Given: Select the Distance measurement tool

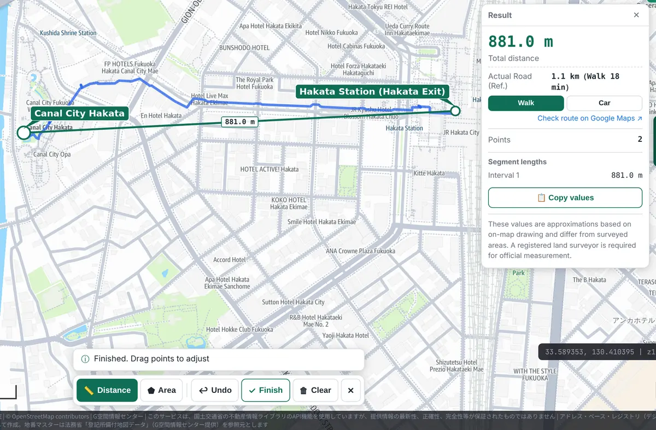Looking at the screenshot, I should coord(107,390).
